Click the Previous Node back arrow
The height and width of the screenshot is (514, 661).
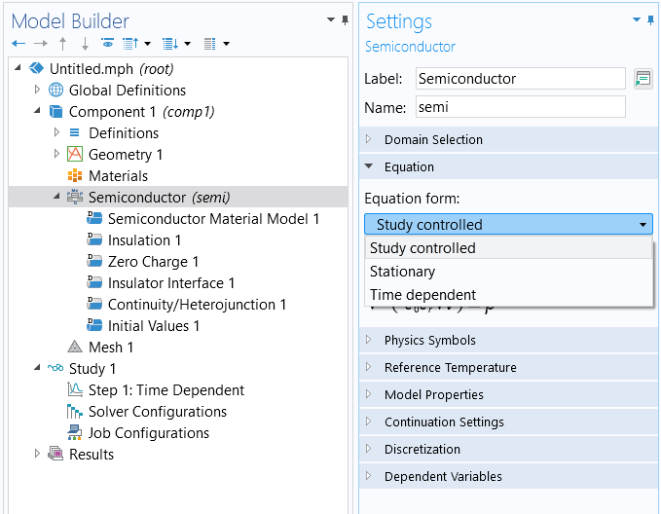[18, 44]
